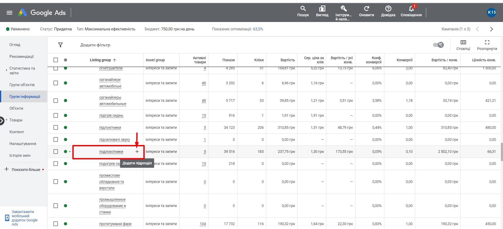Select checkbox for подлокотники row
This screenshot has width=503, height=229.
(56, 152)
